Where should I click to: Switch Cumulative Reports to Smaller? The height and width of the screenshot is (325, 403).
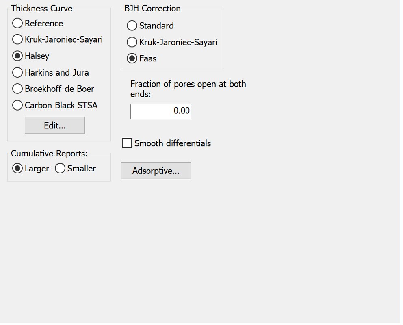(60, 169)
